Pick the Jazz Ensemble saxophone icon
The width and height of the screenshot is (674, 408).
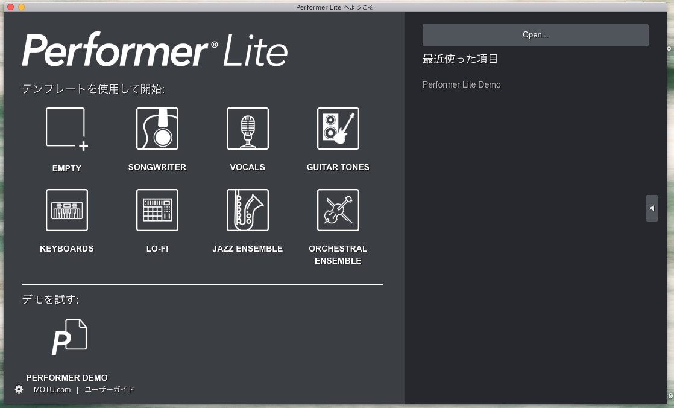click(248, 210)
